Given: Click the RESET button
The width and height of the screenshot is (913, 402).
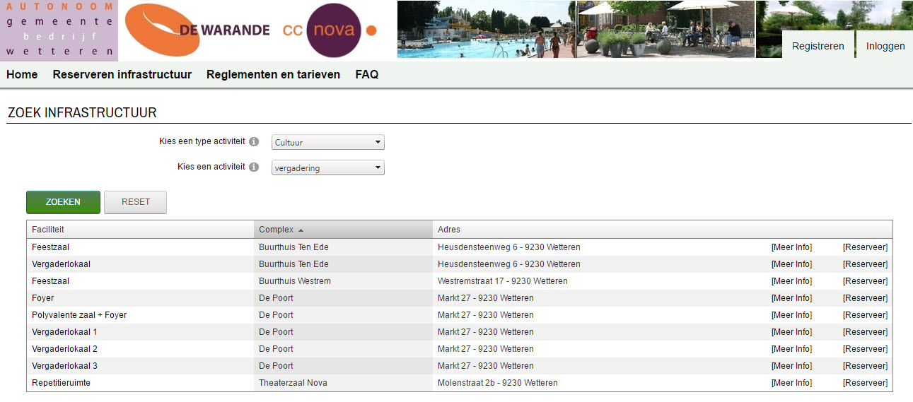Looking at the screenshot, I should (x=136, y=202).
